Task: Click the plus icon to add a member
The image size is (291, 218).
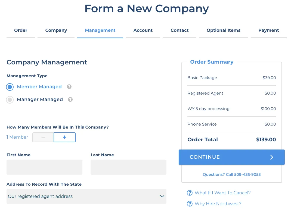Action: coord(64,137)
